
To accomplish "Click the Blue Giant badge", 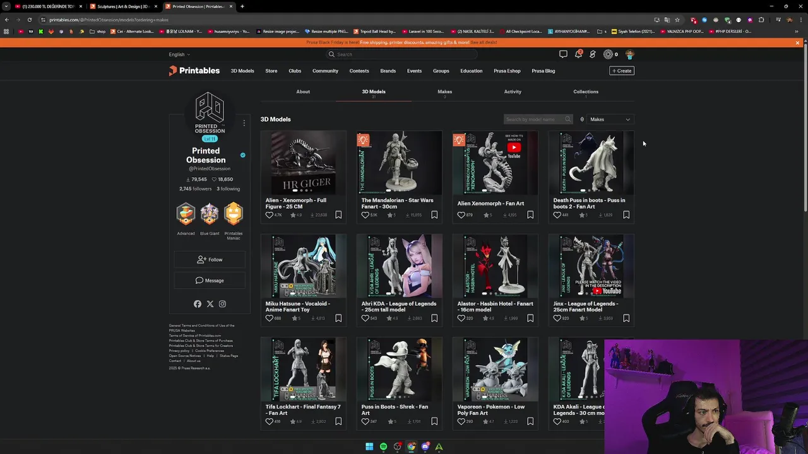I will coord(210,214).
